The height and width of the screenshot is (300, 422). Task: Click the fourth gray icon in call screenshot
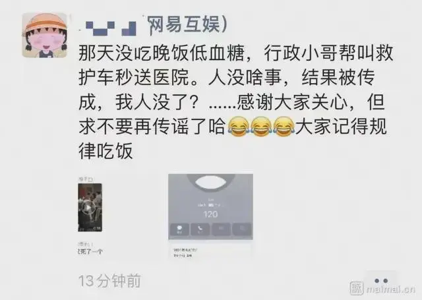tap(242, 229)
